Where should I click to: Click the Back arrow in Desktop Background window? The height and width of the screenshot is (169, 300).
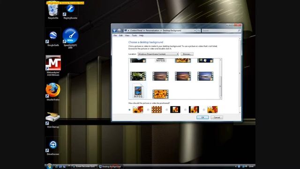(x=114, y=30)
